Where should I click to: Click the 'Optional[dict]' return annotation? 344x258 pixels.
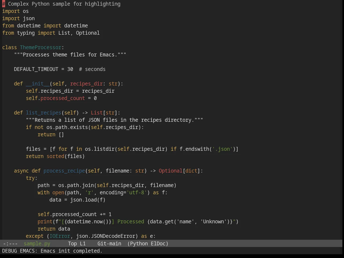point(179,171)
